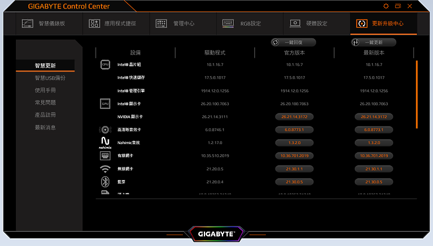Install official Nahimic version 1.3.2.0
Viewport: 433px width, 246px height.
pyautogui.click(x=294, y=143)
